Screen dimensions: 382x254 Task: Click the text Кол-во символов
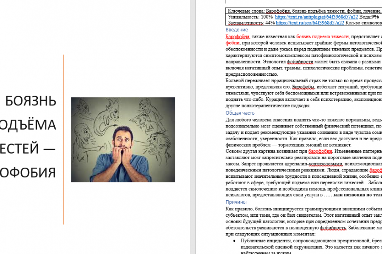363,22
